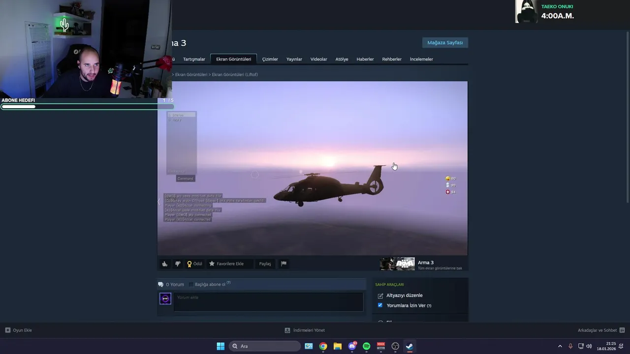Open OBS Studio from the taskbar

pyautogui.click(x=395, y=346)
